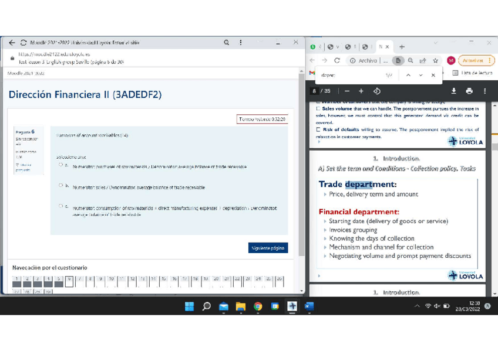Open Lista de lectura reading list
This screenshot has height=351, width=498.
click(x=472, y=73)
